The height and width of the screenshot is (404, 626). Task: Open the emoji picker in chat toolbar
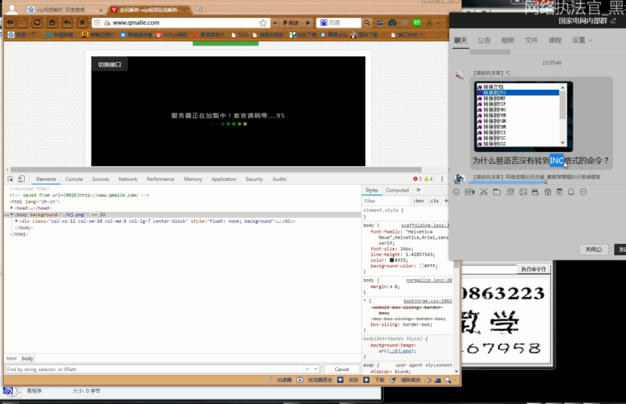point(457,192)
